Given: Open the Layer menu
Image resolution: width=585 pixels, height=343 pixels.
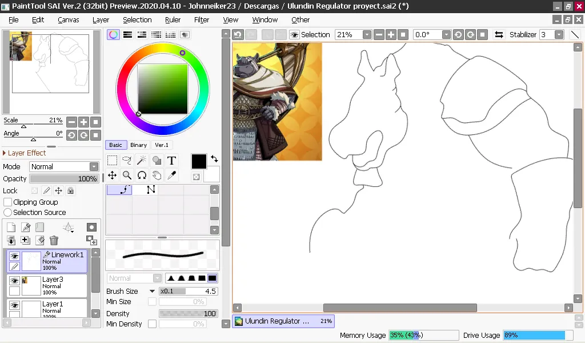Looking at the screenshot, I should click(101, 20).
